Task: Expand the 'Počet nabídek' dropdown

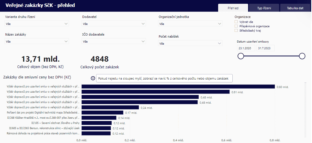Action: pos(190,43)
